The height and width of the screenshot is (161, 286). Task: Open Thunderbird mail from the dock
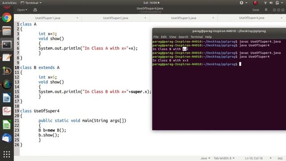click(7, 138)
